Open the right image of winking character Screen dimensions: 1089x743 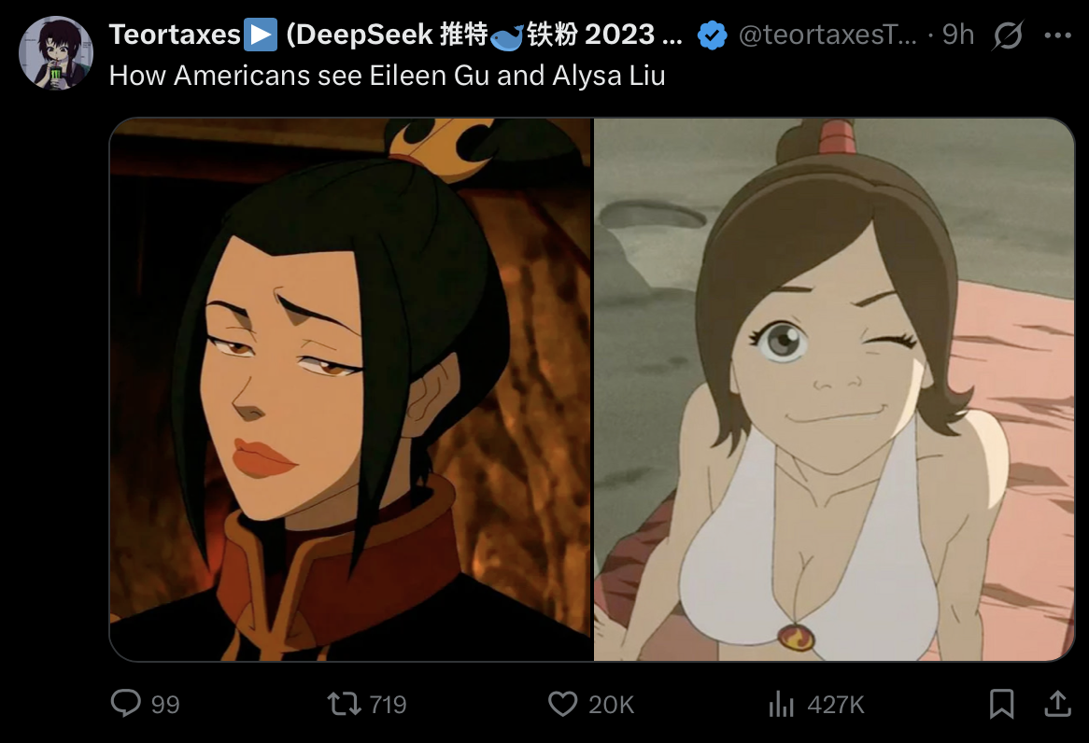[x=834, y=389]
